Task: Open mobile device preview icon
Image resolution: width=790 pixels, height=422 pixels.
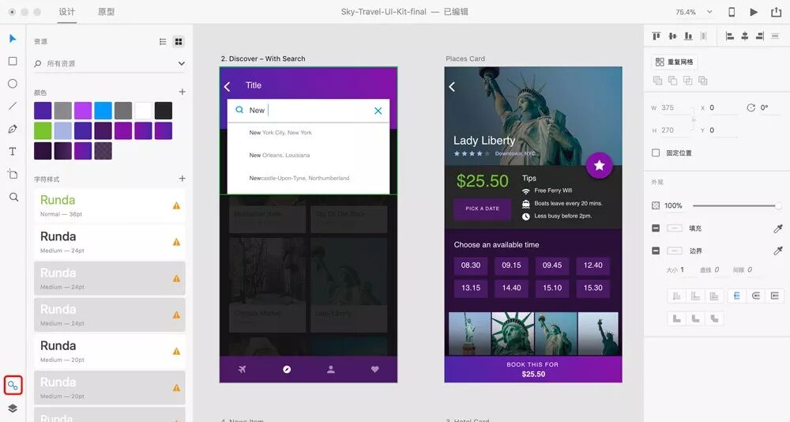Action: click(x=732, y=12)
